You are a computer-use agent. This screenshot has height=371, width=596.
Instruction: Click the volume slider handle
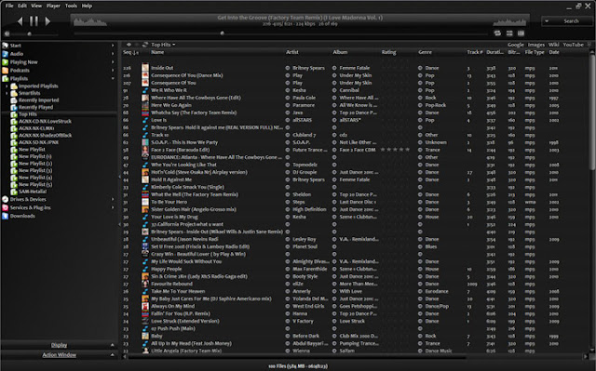tap(29, 33)
